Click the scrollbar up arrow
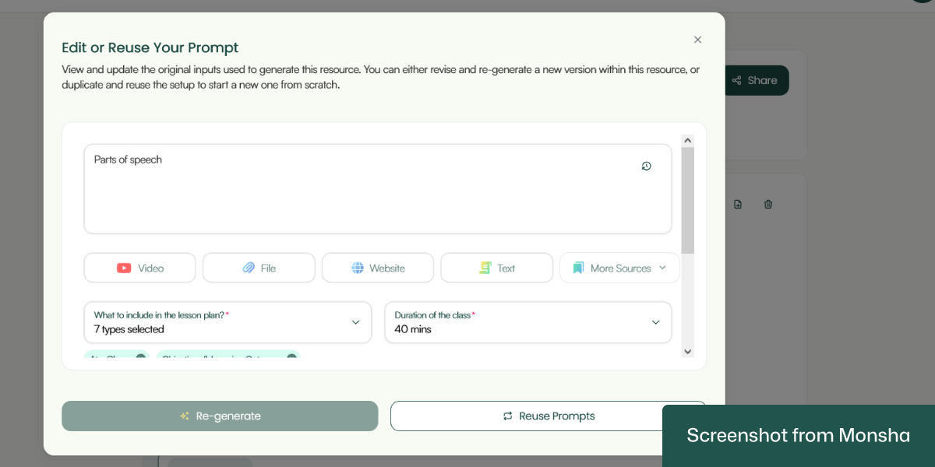The width and height of the screenshot is (935, 467). [687, 141]
